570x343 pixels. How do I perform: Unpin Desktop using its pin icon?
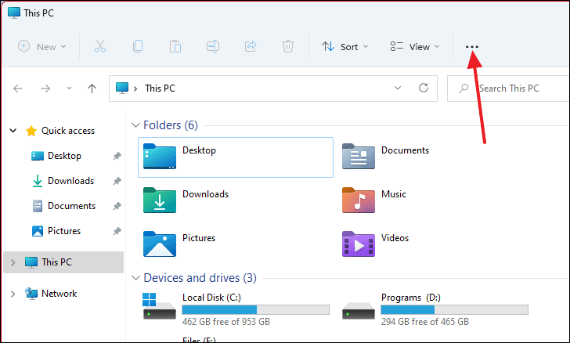tap(117, 156)
